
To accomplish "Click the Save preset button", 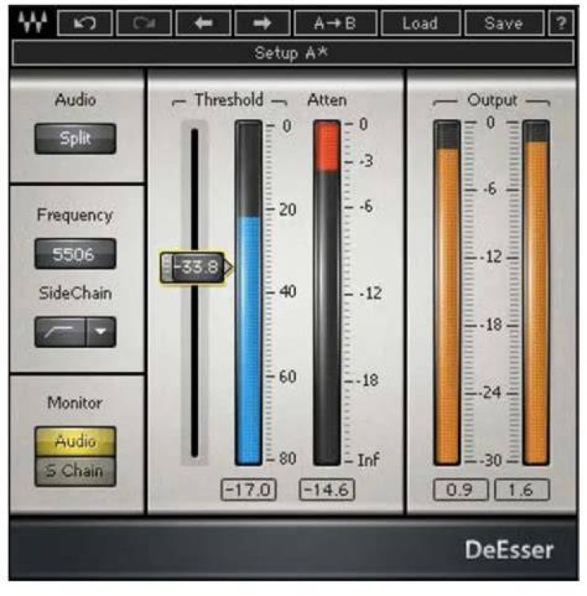I will coord(504,23).
